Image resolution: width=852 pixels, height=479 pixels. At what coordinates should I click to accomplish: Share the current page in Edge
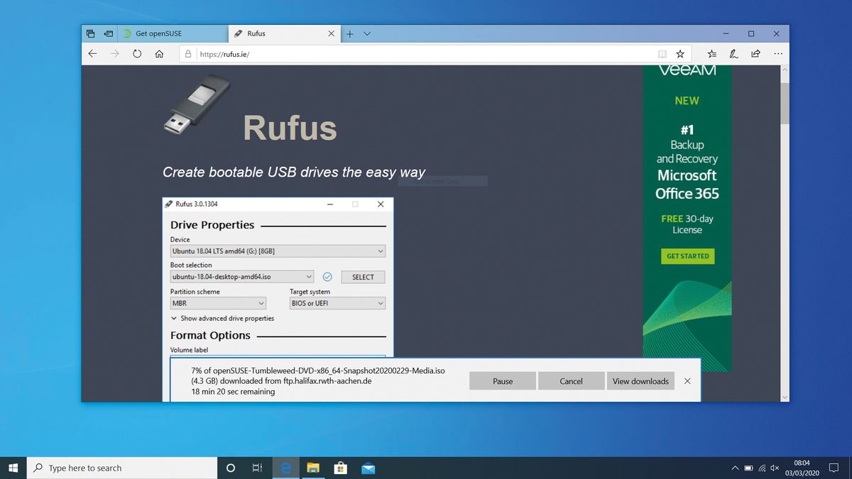click(x=755, y=53)
